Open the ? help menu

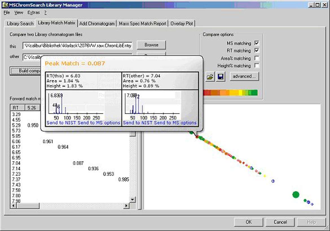[45, 13]
